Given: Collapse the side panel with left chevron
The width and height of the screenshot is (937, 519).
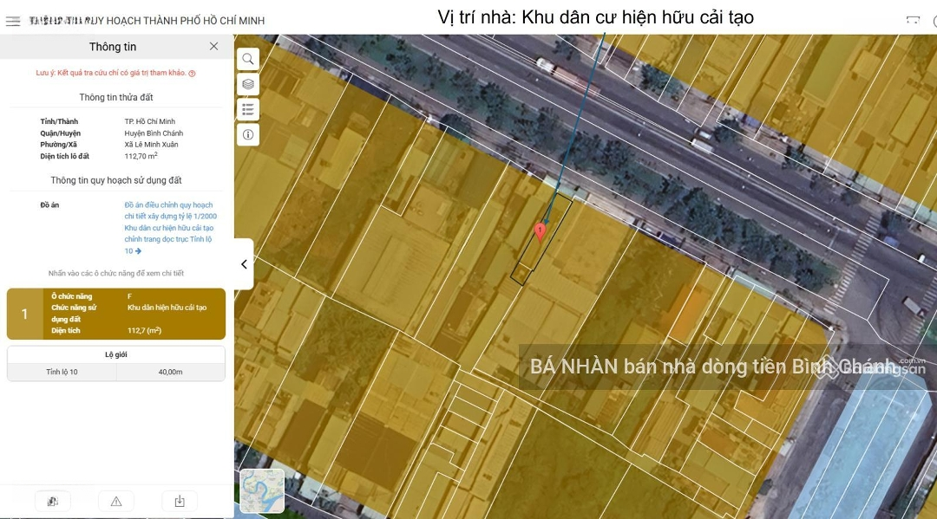Looking at the screenshot, I should pyautogui.click(x=244, y=264).
